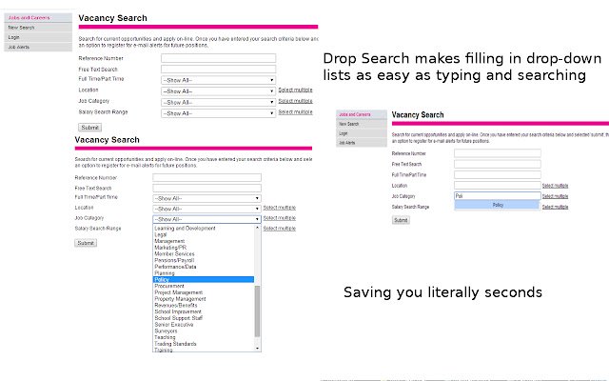Open Location dropdown in form with open category list
The height and width of the screenshot is (381, 609).
point(206,209)
